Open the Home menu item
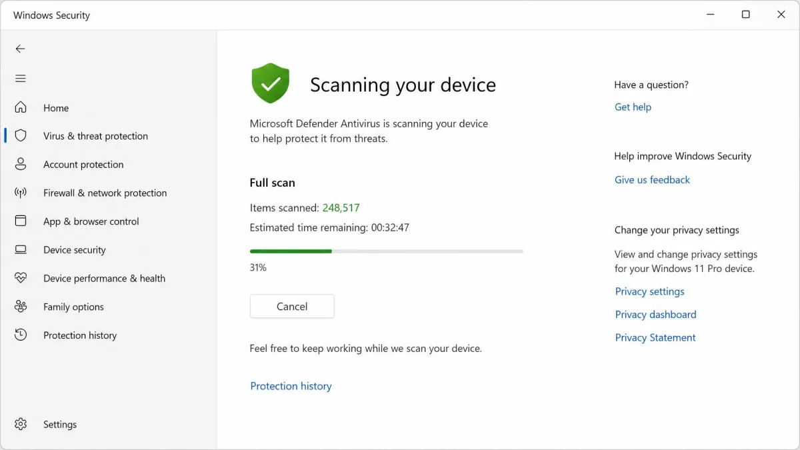This screenshot has width=800, height=450. pyautogui.click(x=56, y=108)
